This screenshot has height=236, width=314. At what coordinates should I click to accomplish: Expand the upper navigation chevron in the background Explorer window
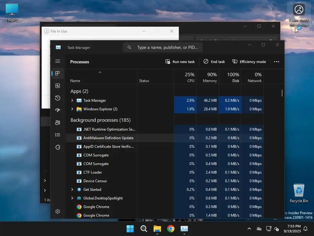(45, 180)
